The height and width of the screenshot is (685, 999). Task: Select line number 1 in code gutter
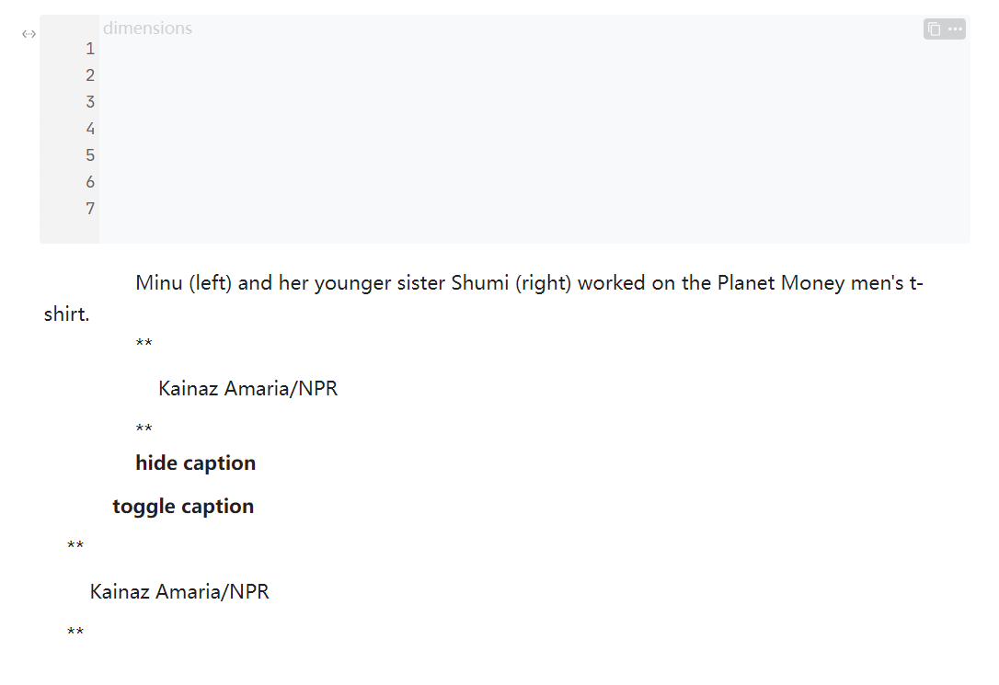pyautogui.click(x=90, y=49)
